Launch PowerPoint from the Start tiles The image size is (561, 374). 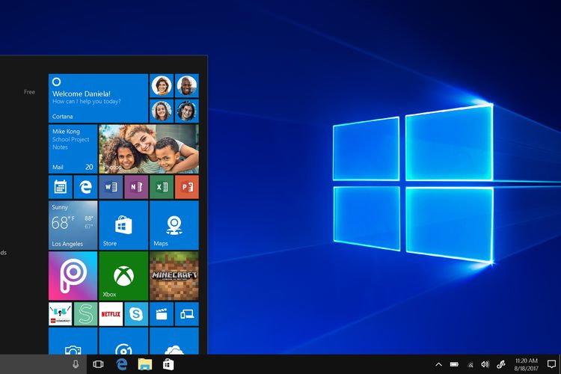pos(186,186)
